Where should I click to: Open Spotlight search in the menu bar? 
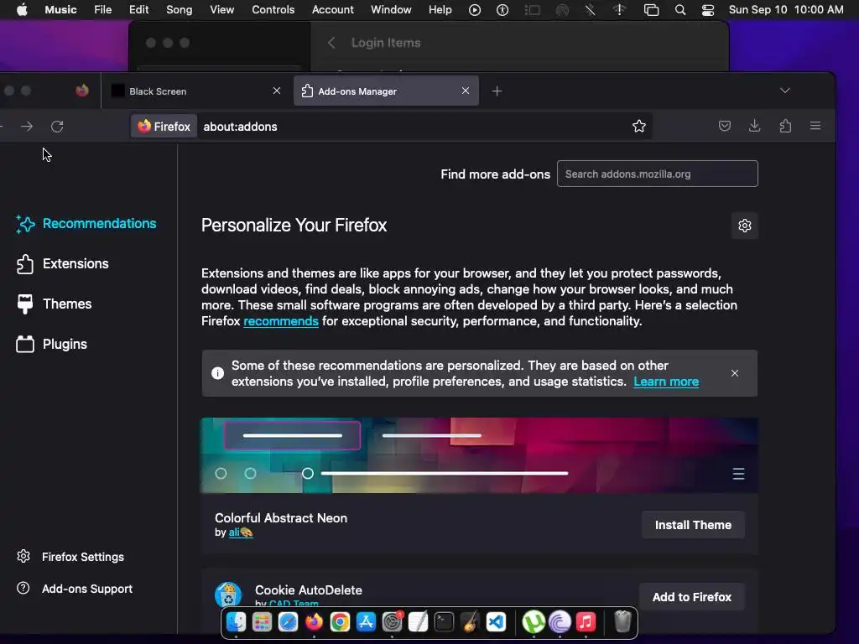point(679,10)
